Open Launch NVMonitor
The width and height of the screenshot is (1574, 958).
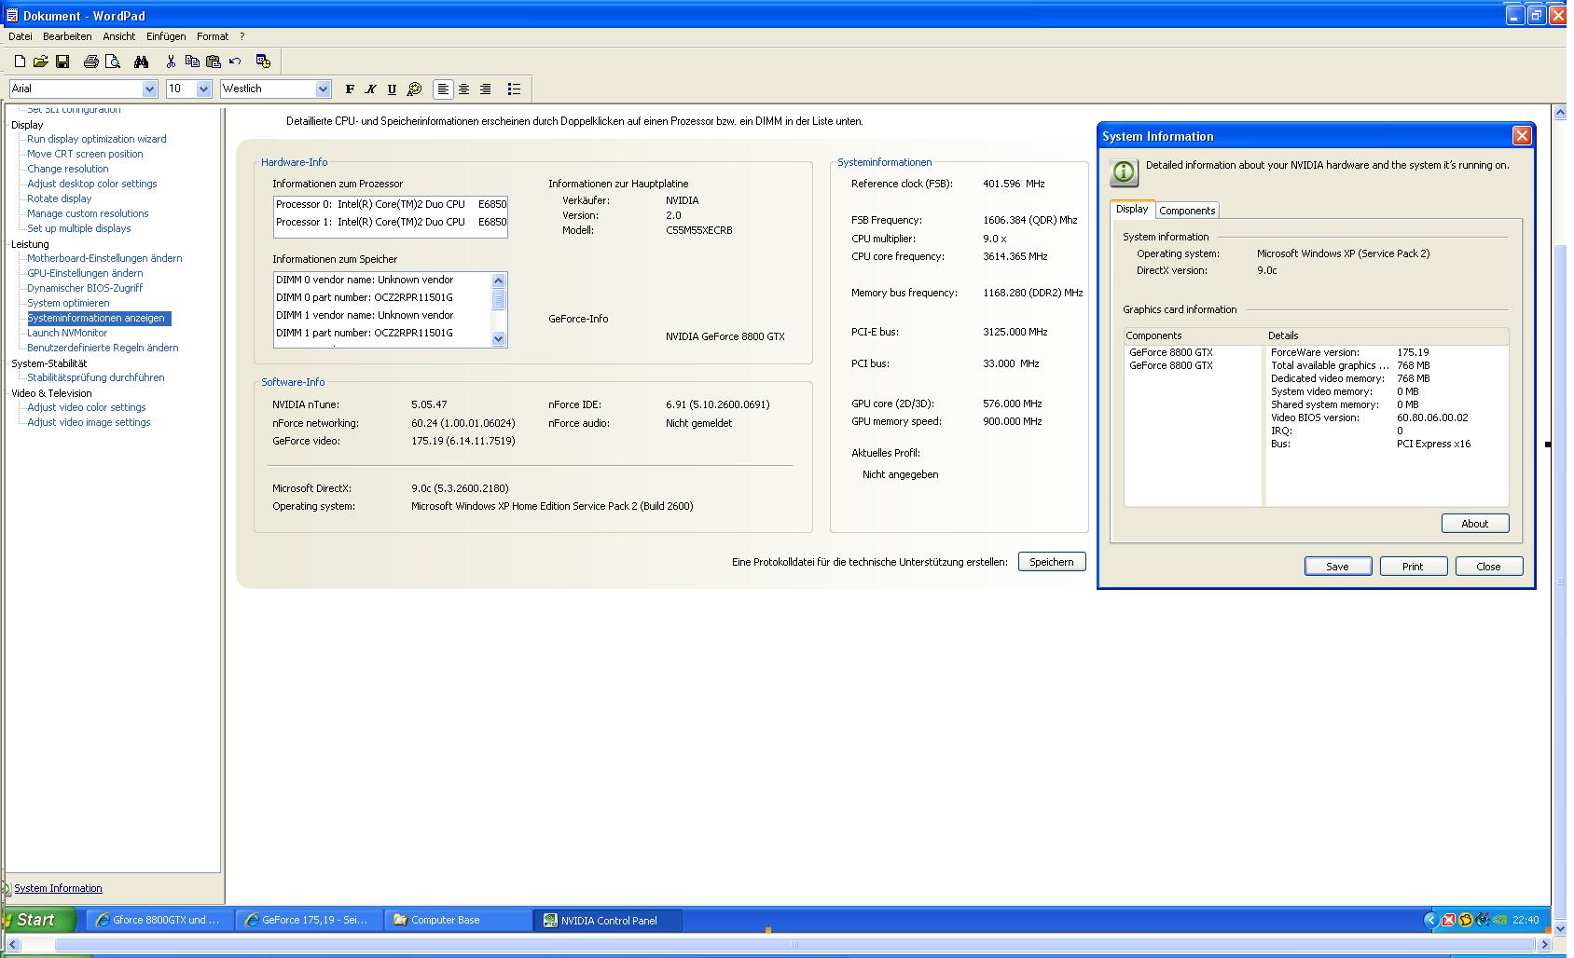[x=67, y=333]
